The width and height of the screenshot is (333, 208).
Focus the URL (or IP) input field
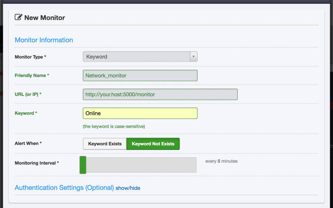[160, 94]
